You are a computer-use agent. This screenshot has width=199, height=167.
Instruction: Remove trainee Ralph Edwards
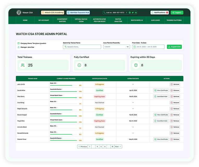(x=175, y=109)
